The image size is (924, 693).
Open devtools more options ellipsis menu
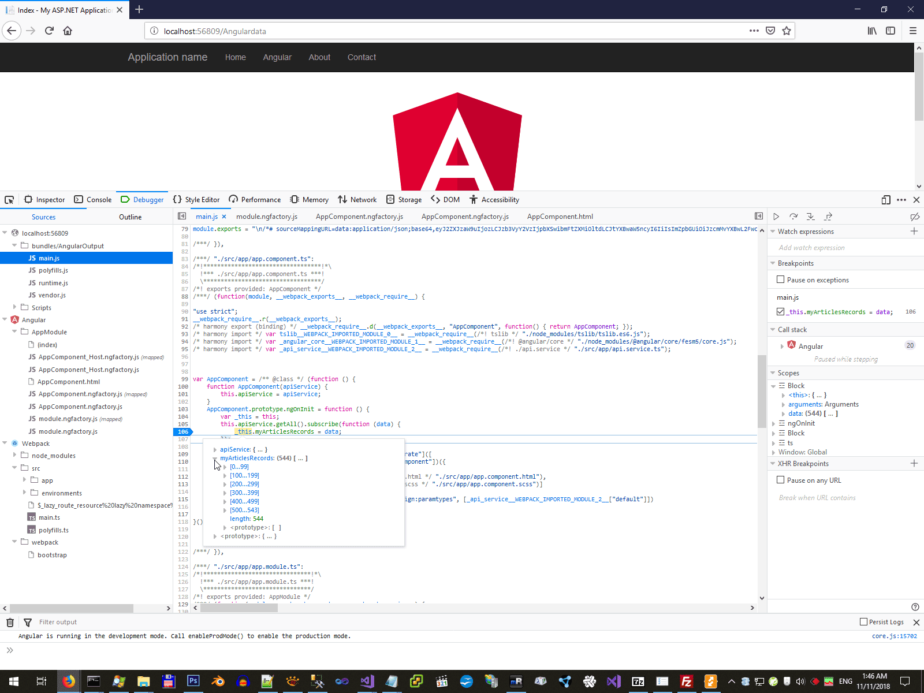click(x=901, y=200)
